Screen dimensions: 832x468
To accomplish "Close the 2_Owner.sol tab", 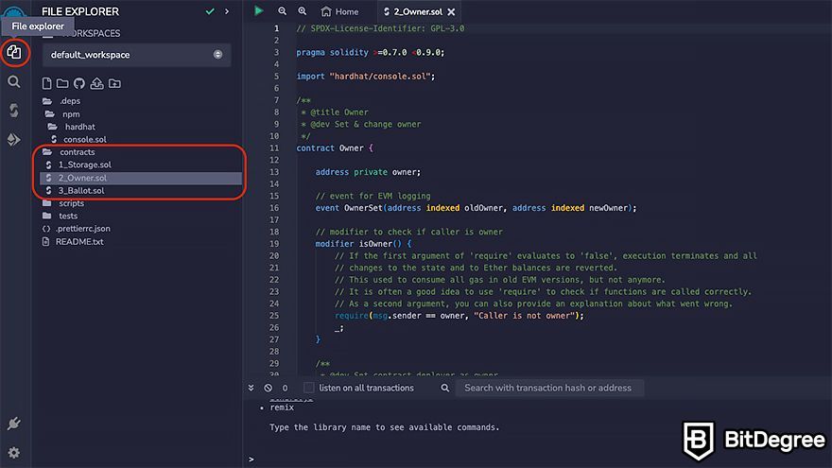I will click(x=451, y=11).
